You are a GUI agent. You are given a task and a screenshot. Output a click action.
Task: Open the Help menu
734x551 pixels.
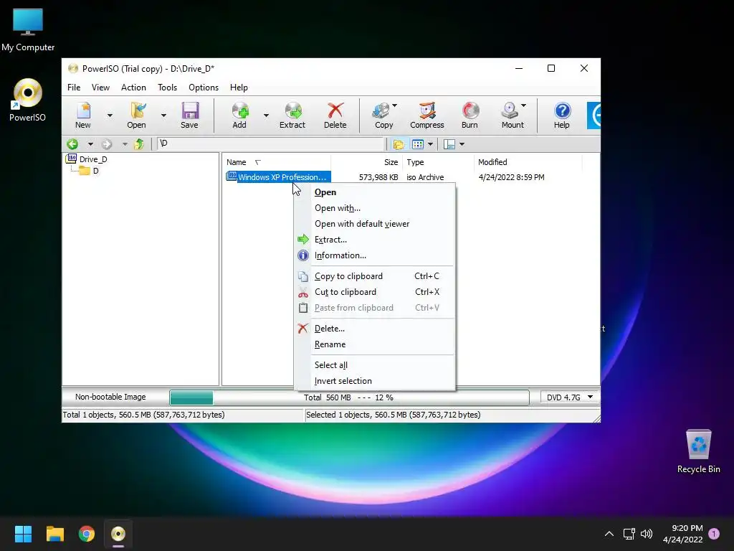point(239,88)
